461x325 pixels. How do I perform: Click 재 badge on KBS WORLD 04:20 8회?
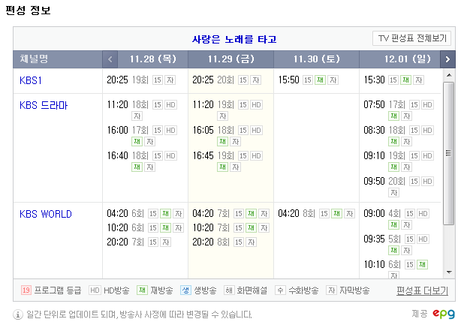point(336,213)
